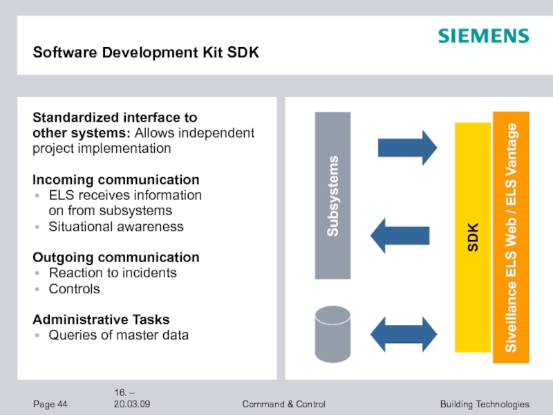
Task: Click the SIEMENS logo
Action: pyautogui.click(x=483, y=36)
